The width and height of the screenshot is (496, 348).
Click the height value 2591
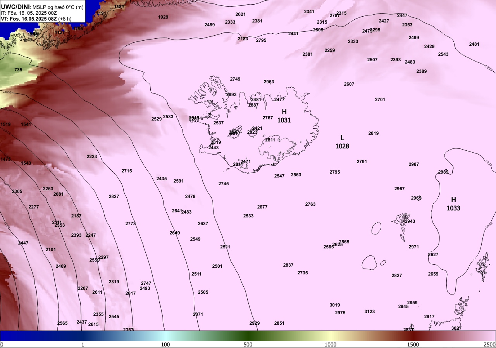[179, 181]
